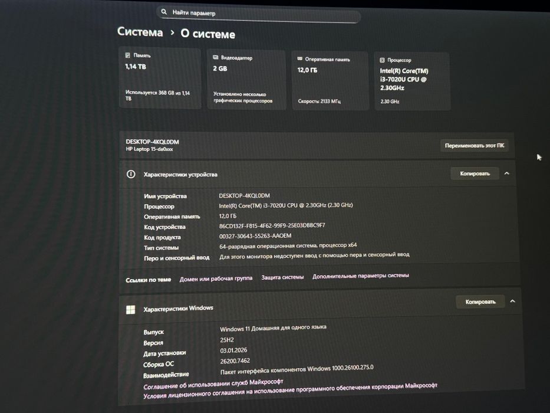Copy device specifications with 'Копировать'
This screenshot has height=413, width=550.
pos(475,173)
